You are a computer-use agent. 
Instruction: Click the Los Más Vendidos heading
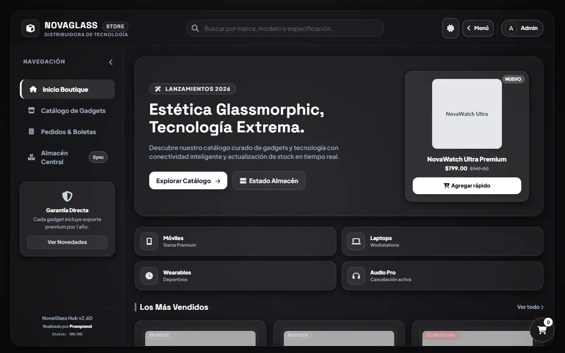[x=174, y=307]
